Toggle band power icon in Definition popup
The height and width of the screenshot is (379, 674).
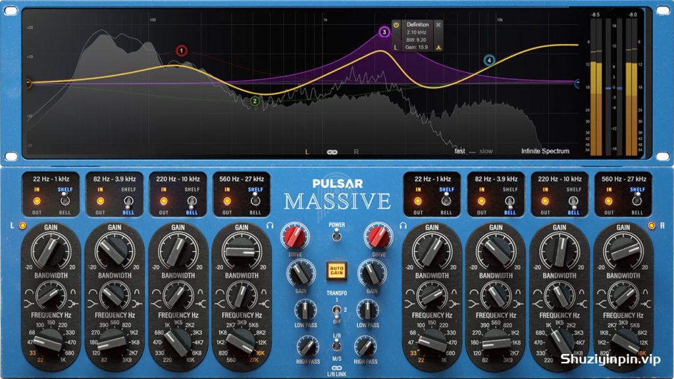(396, 25)
